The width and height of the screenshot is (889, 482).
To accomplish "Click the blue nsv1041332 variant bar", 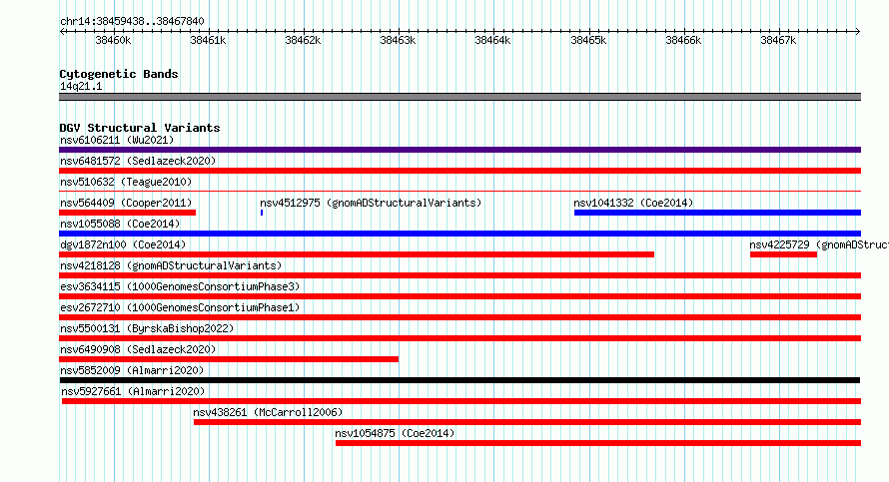I will coord(717,213).
